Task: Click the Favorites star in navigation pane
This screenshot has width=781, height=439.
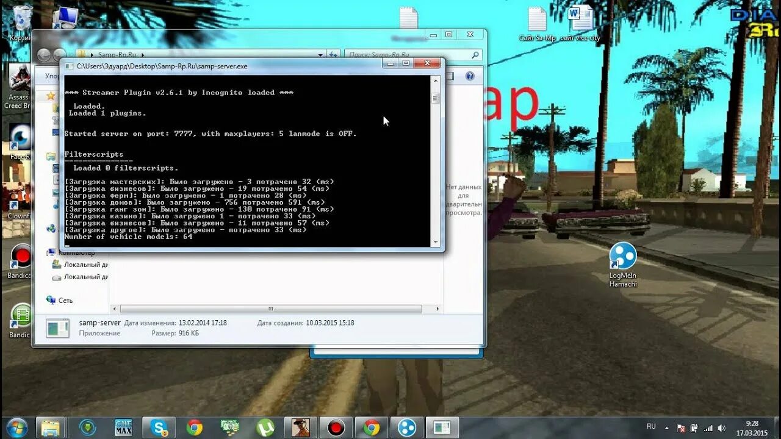Action: pyautogui.click(x=51, y=96)
